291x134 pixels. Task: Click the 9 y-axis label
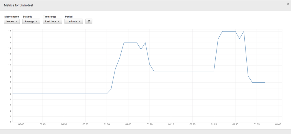11,71
